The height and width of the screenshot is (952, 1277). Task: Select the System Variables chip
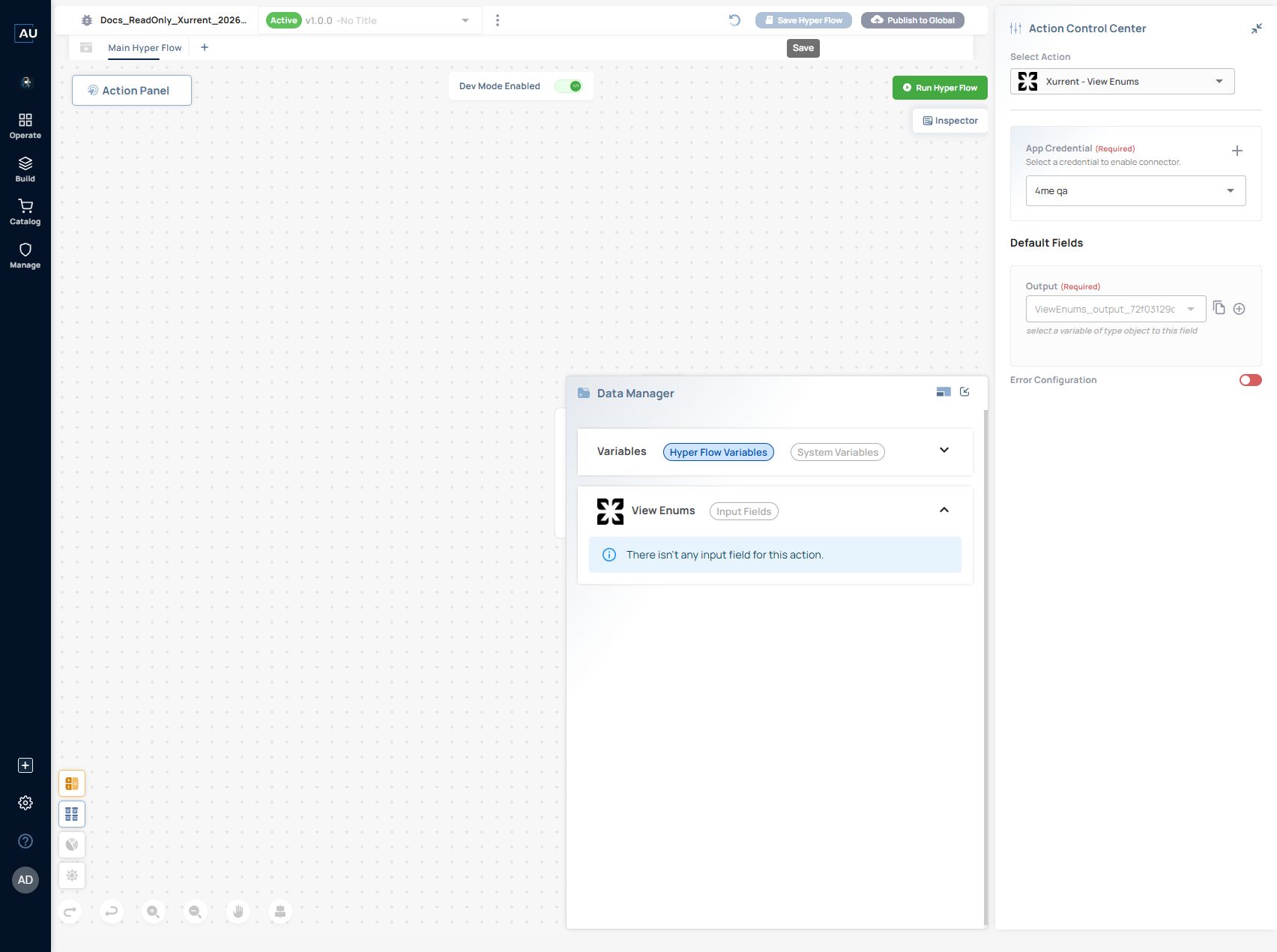838,452
